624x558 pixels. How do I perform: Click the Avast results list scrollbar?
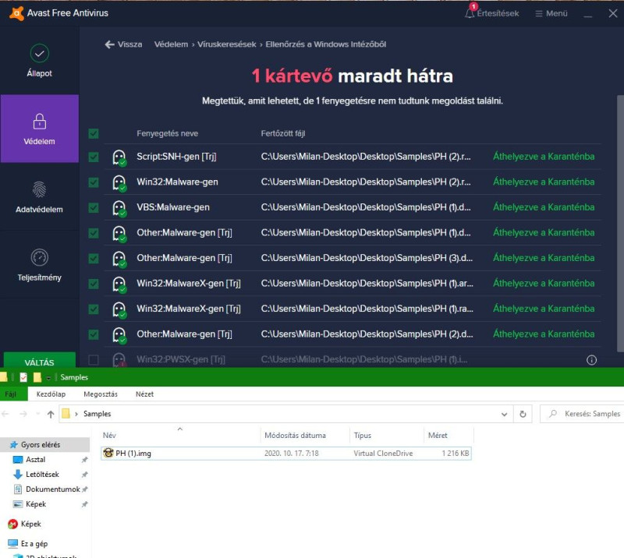(x=620, y=223)
